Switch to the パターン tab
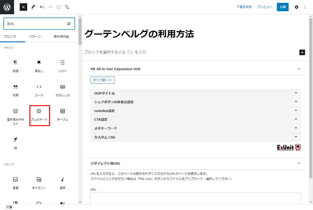 [35, 37]
